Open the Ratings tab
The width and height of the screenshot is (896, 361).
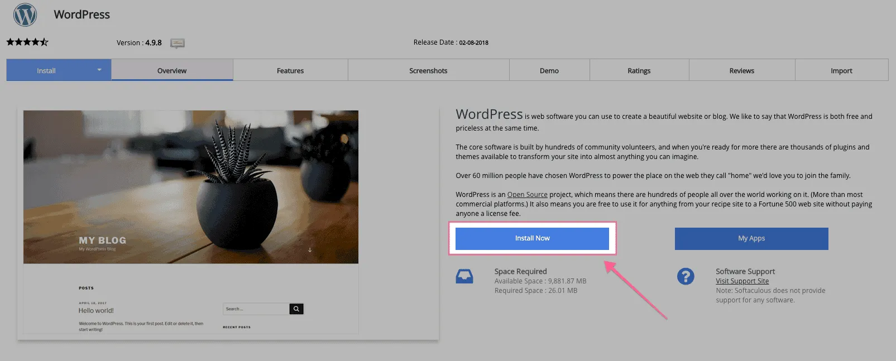pos(639,70)
